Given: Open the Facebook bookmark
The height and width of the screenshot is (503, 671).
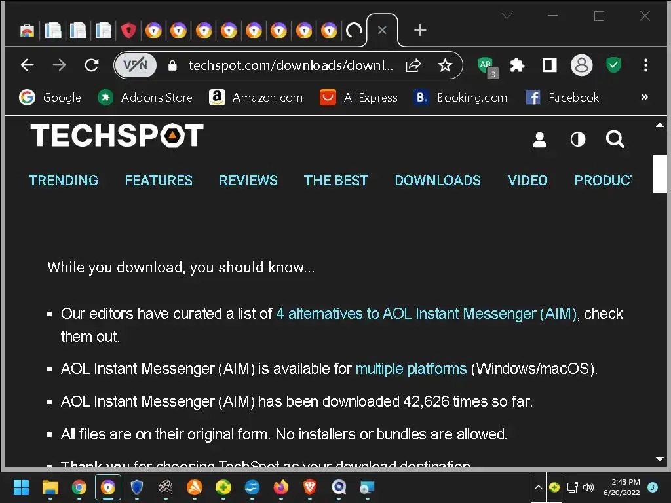Looking at the screenshot, I should click(x=562, y=98).
